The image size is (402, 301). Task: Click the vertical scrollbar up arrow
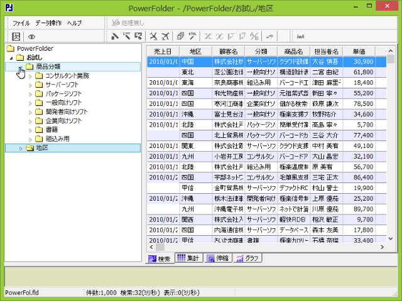(x=391, y=51)
